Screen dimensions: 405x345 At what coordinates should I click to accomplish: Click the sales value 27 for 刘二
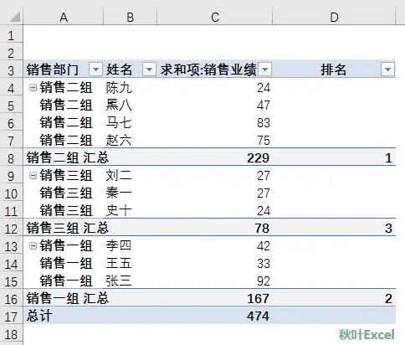click(264, 176)
